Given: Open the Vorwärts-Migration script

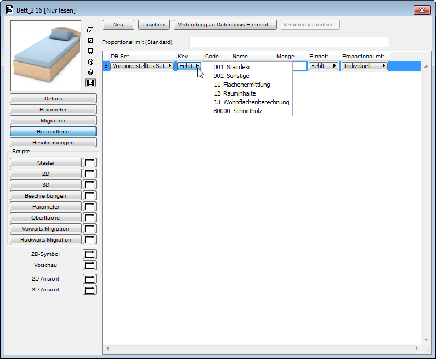Looking at the screenshot, I should (46, 229).
